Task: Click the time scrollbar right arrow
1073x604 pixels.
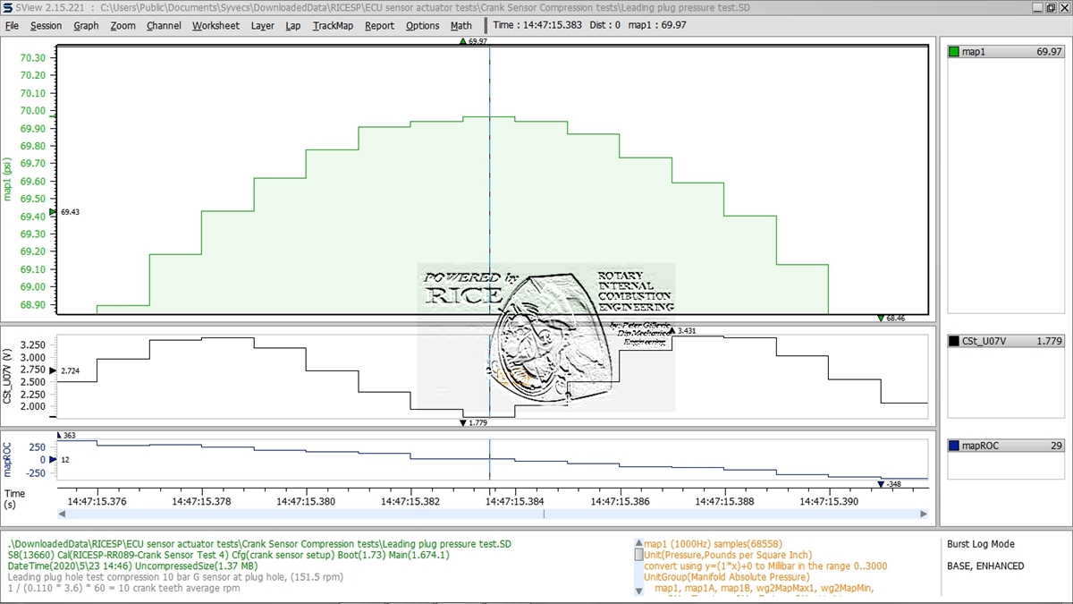Action: click(x=924, y=514)
